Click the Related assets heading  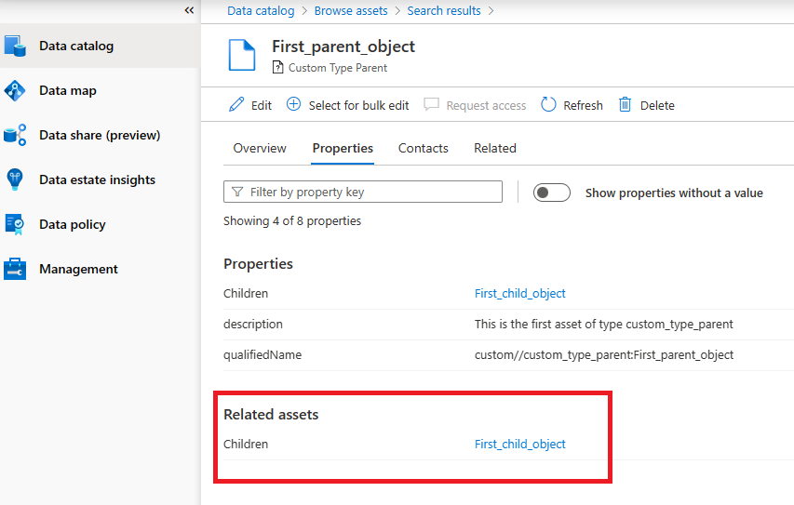(271, 415)
